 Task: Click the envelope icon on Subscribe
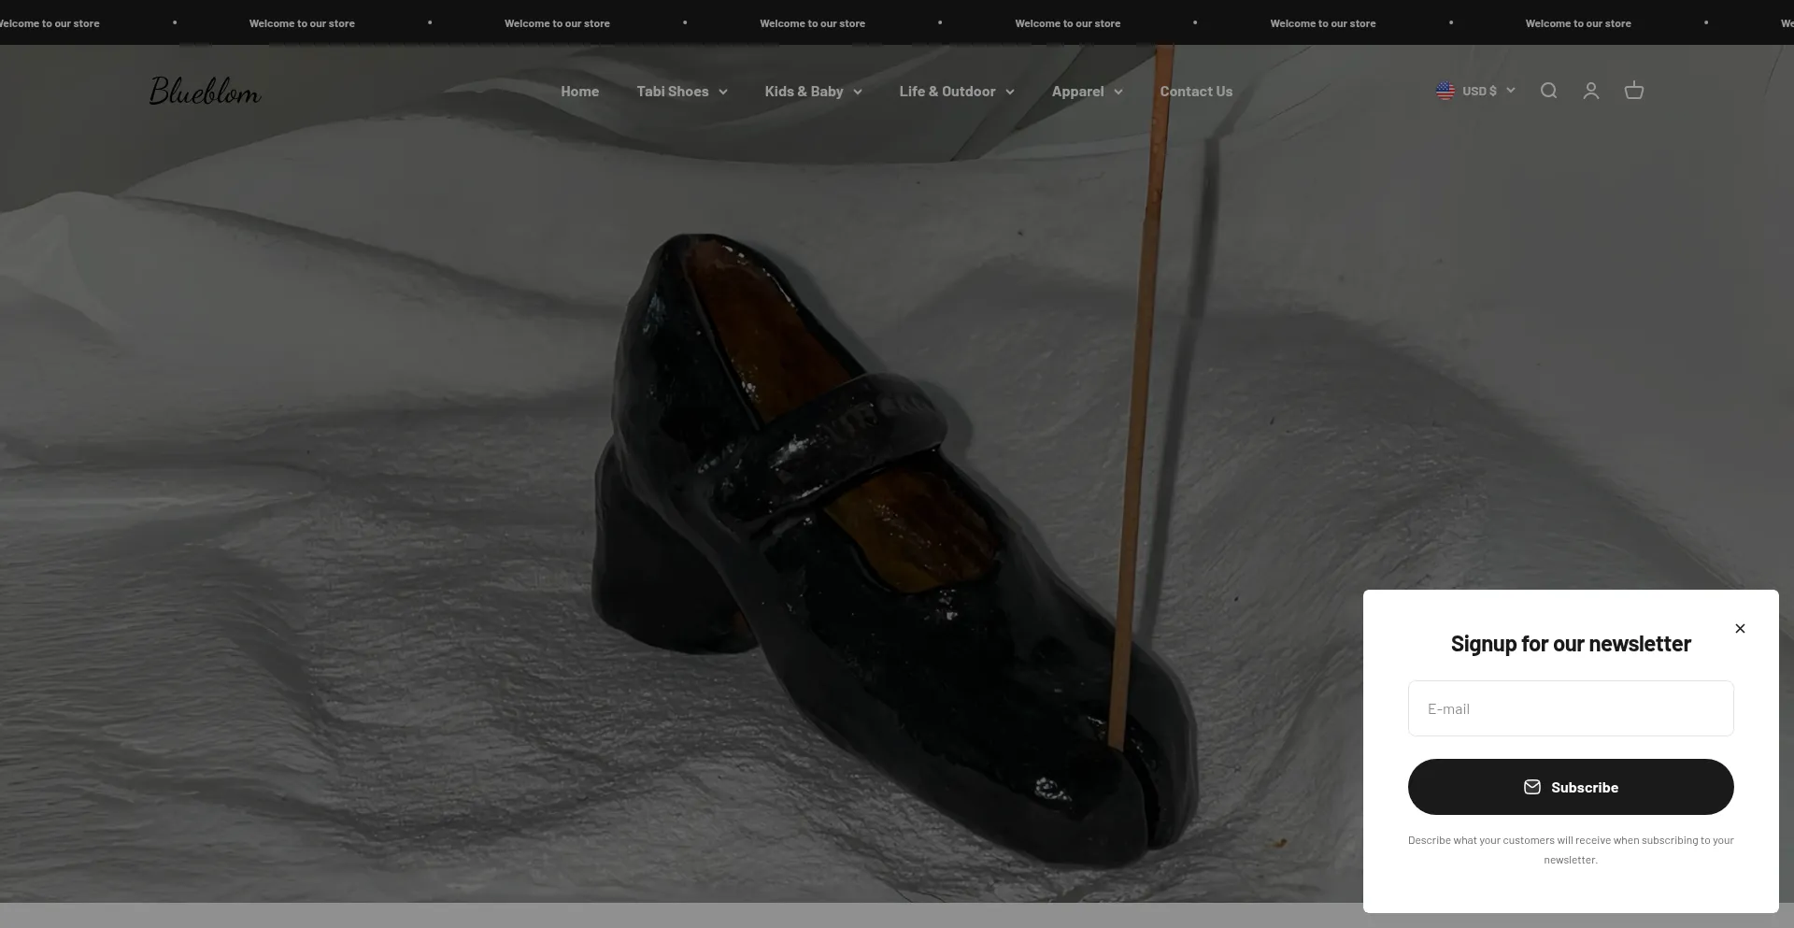point(1532,787)
